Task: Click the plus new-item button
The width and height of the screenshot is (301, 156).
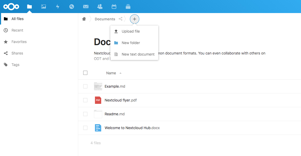Action: (135, 19)
